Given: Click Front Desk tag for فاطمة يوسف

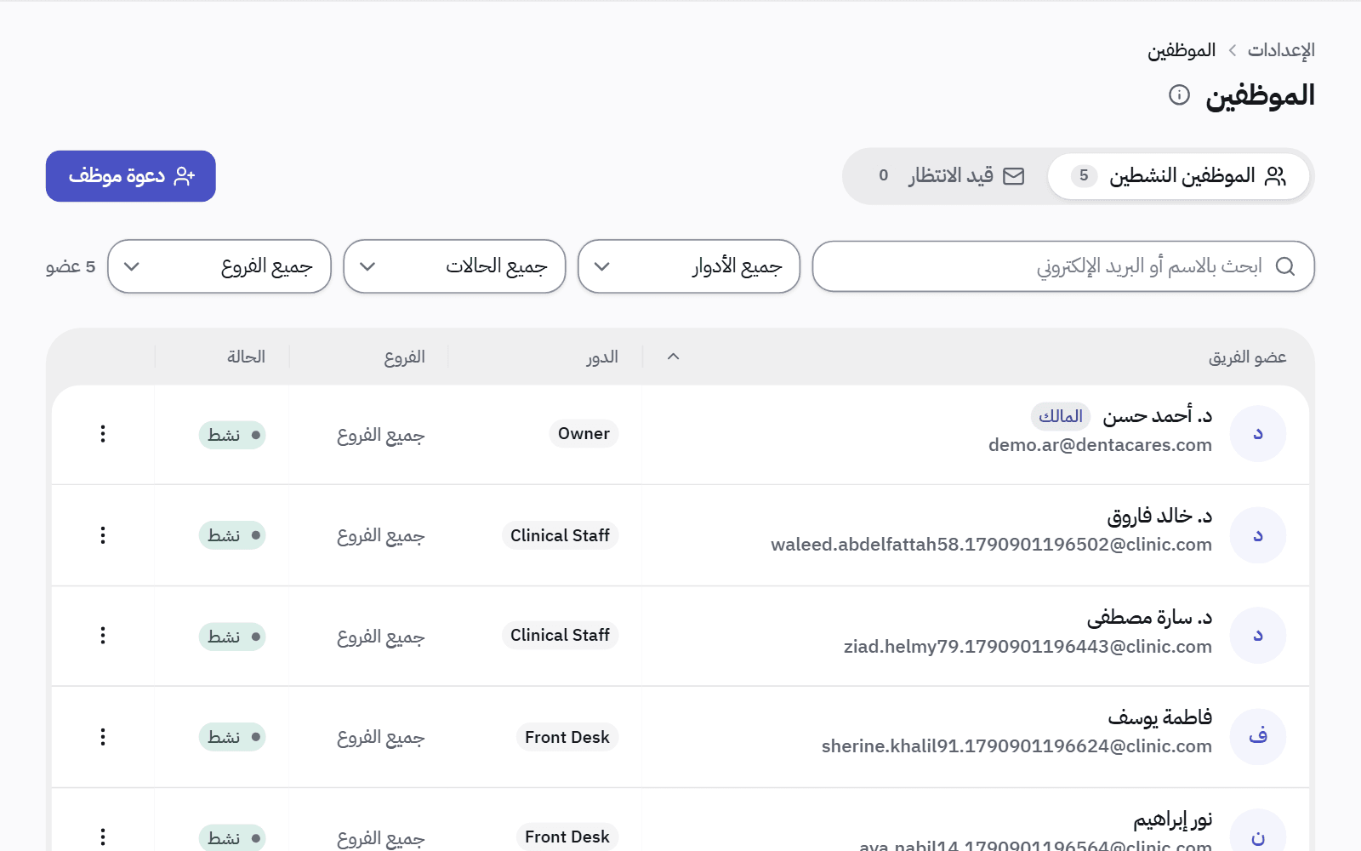Looking at the screenshot, I should tap(567, 737).
